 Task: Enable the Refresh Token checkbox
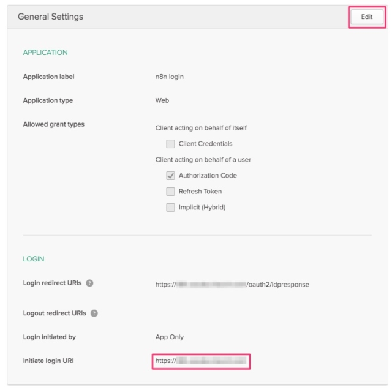170,192
